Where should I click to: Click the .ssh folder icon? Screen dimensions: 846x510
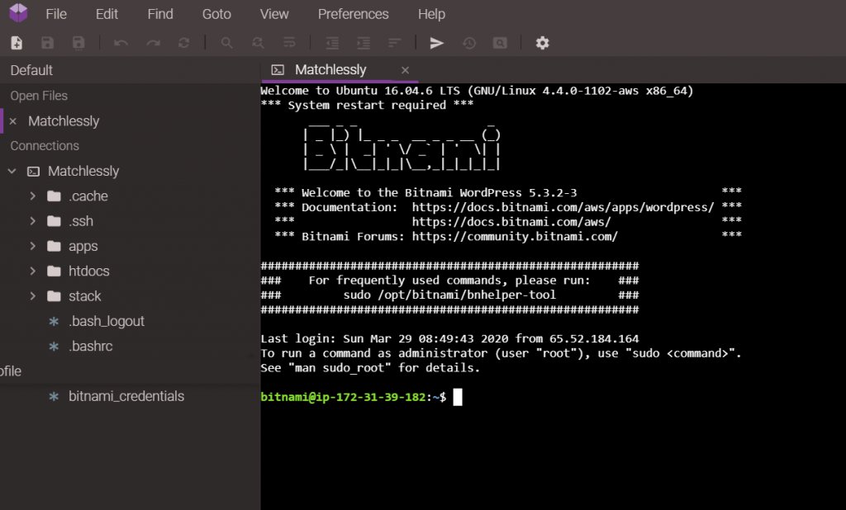click(54, 221)
